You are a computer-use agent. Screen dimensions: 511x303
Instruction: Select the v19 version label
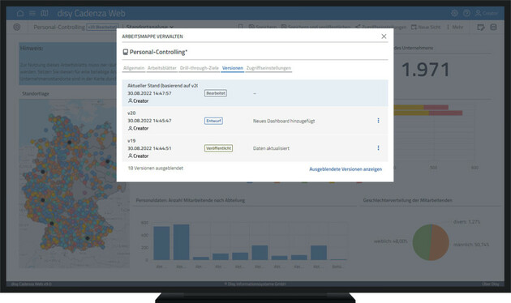pos(131,141)
